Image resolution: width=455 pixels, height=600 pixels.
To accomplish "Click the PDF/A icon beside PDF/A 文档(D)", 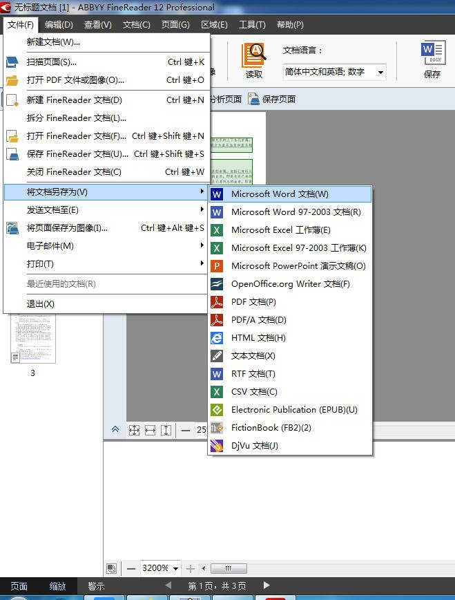I will (217, 320).
